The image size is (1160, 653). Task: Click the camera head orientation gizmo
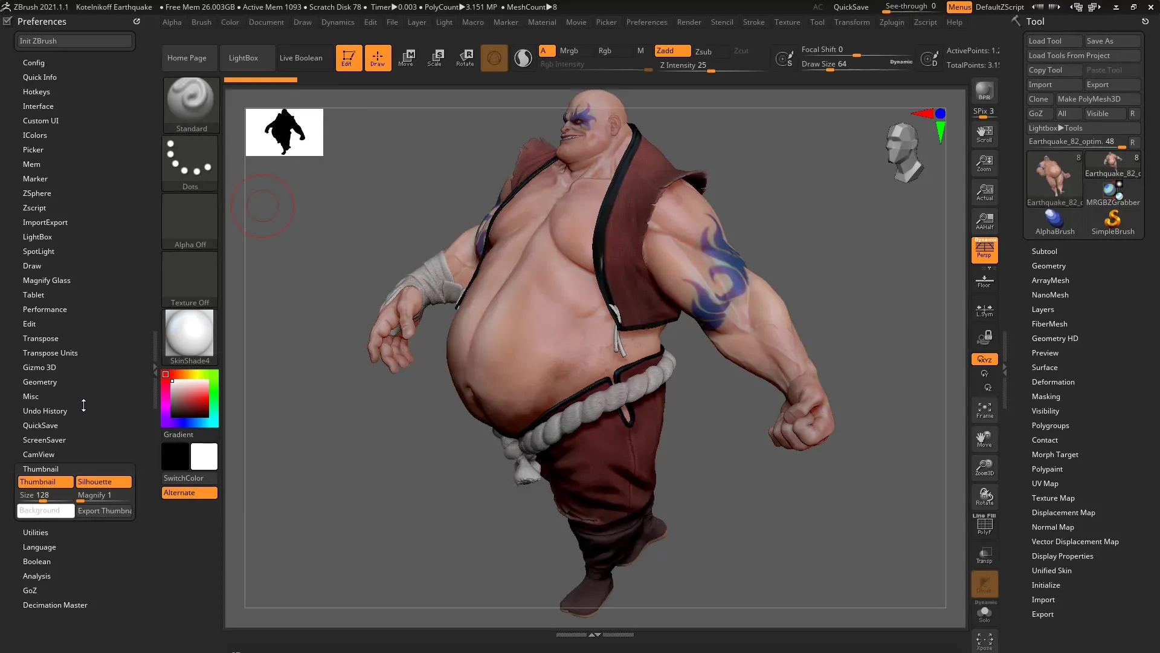point(904,152)
